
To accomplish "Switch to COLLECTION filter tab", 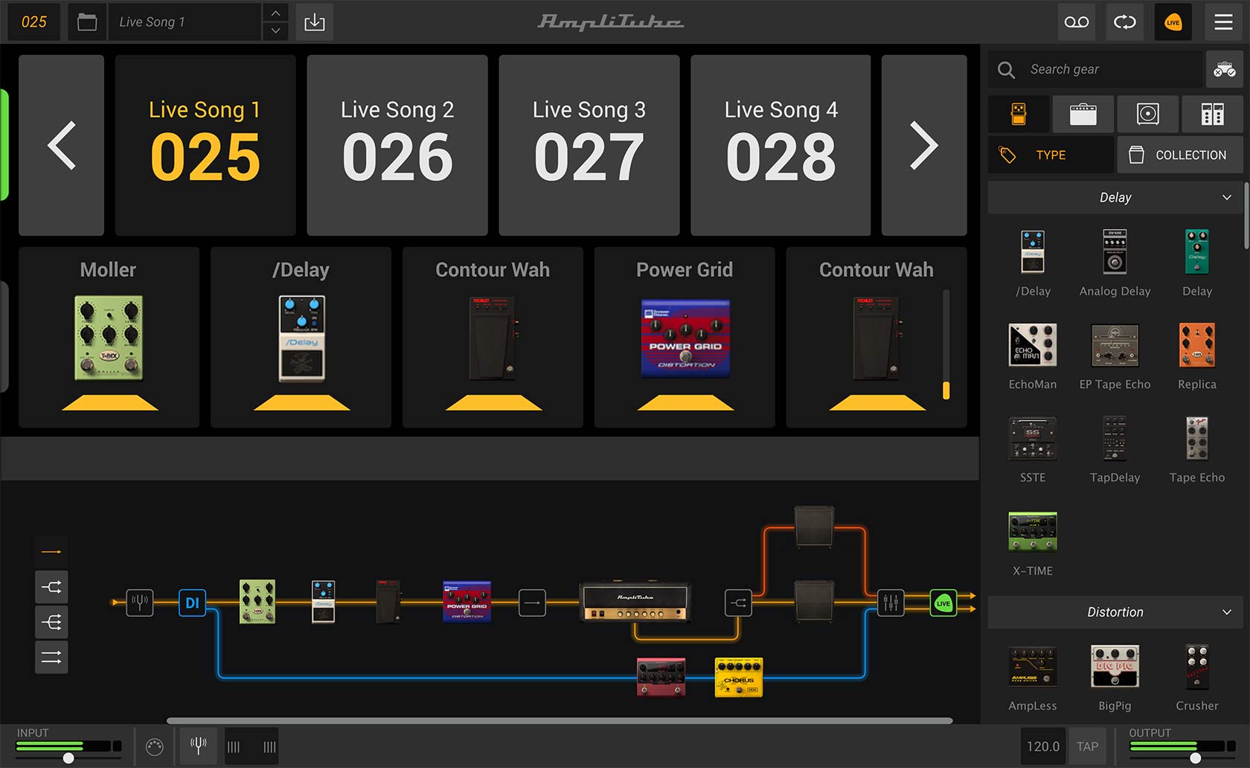I will click(1180, 155).
